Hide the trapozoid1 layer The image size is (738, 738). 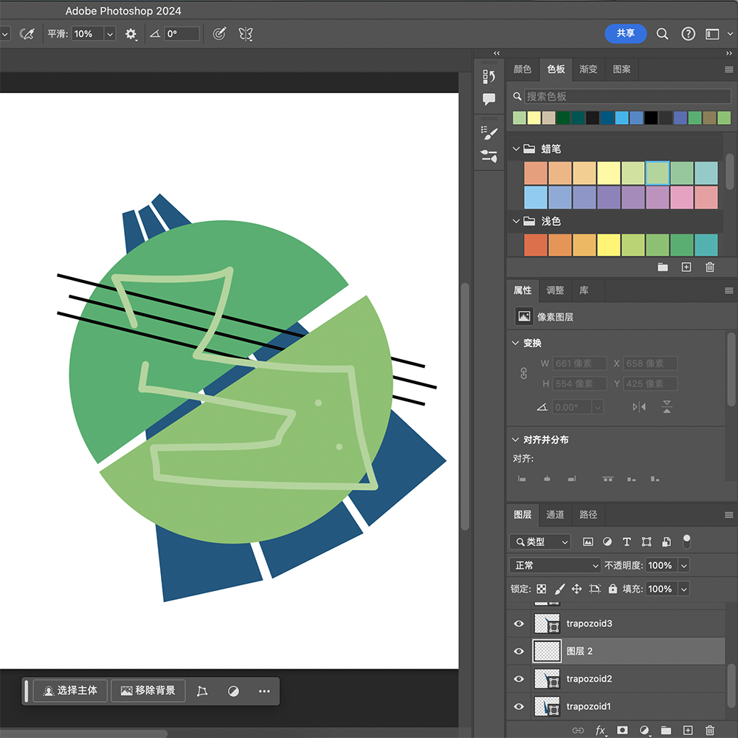(x=519, y=706)
